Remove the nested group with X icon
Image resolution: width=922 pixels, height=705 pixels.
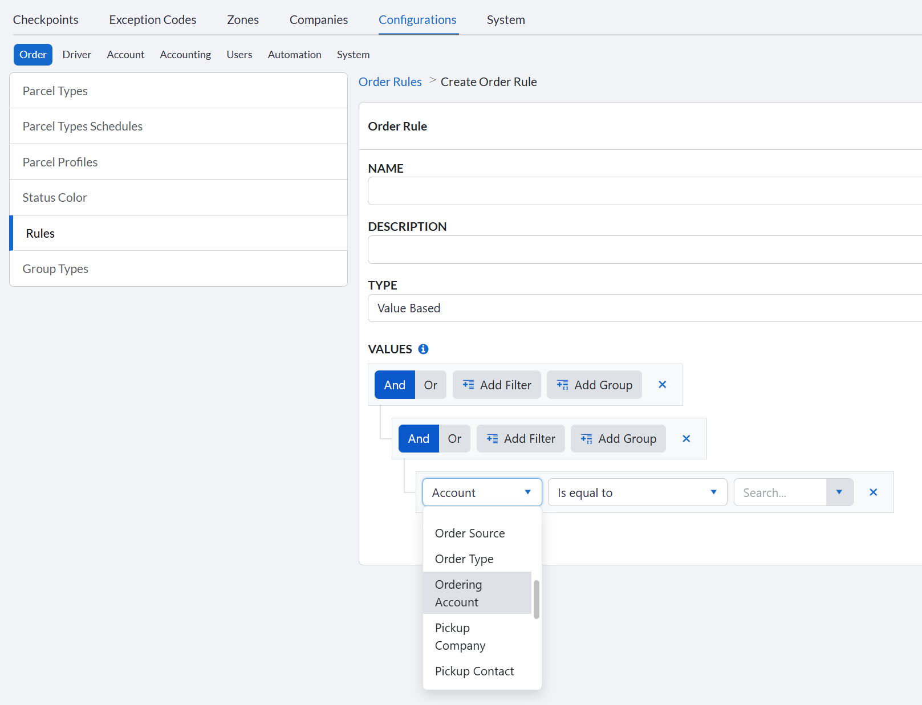coord(686,438)
